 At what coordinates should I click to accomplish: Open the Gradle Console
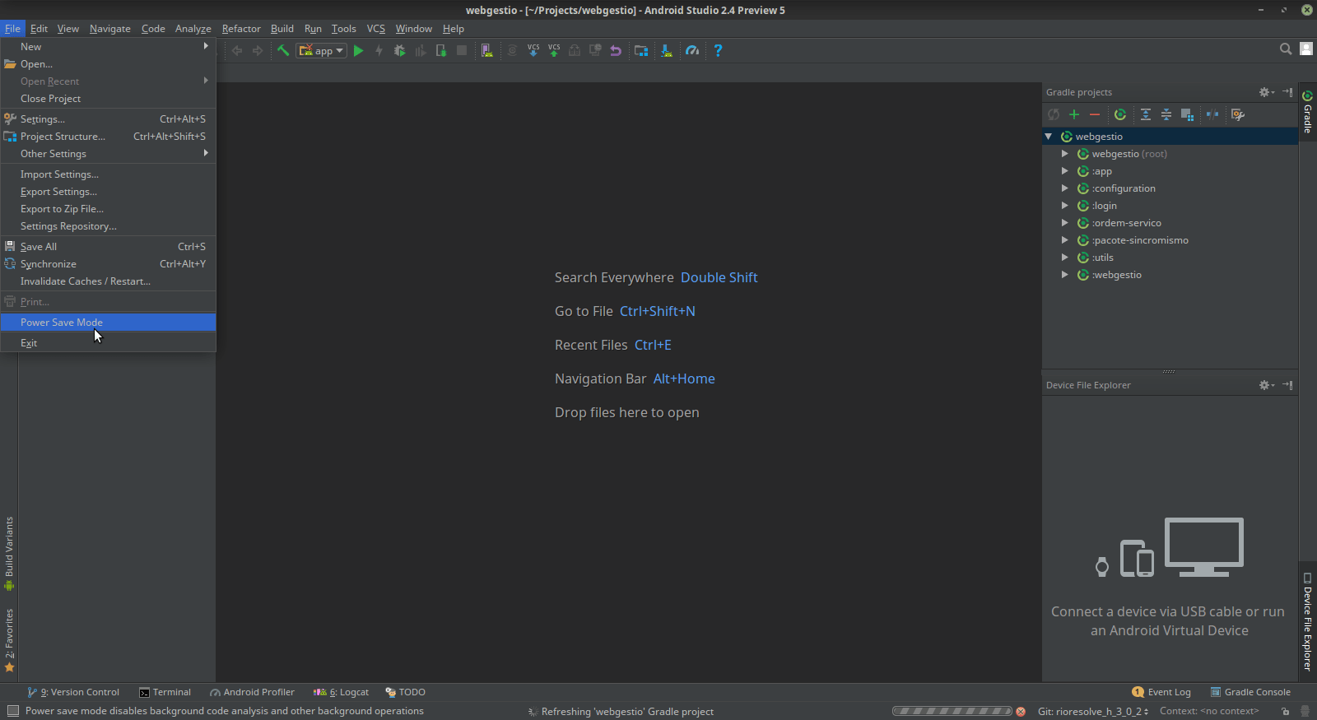click(1250, 693)
